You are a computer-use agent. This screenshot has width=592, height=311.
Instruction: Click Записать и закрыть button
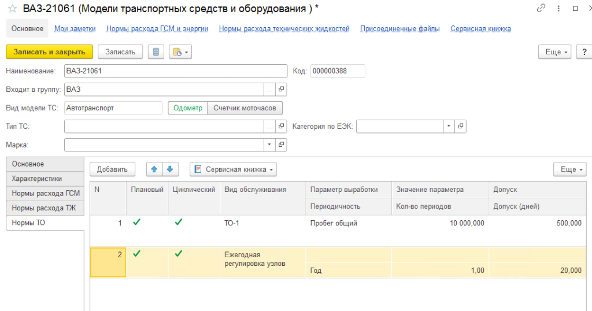[x=50, y=52]
